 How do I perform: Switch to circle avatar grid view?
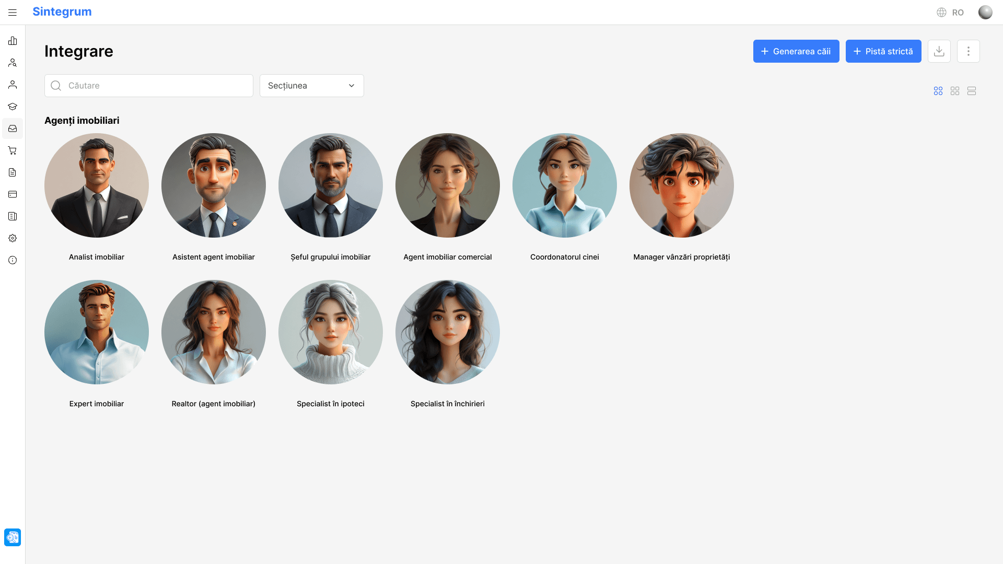tap(938, 91)
